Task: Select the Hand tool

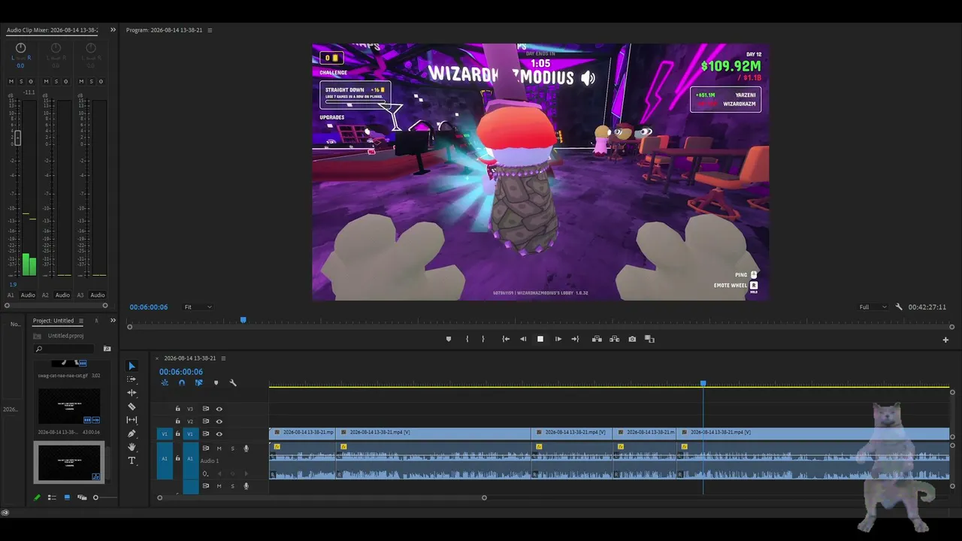Action: click(132, 447)
